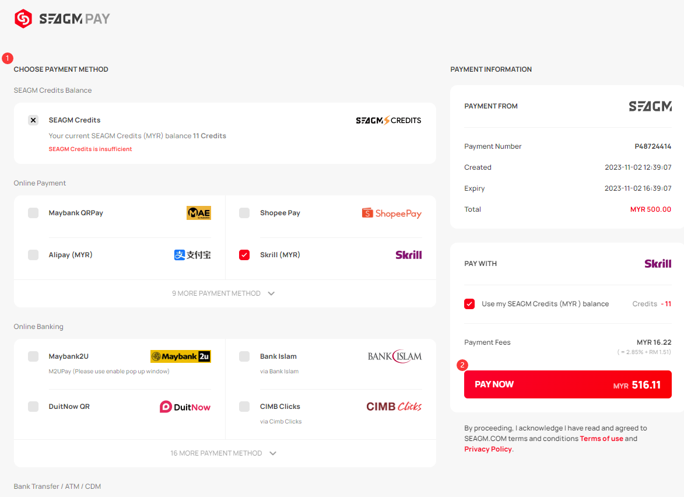Click the CIMB Clicks logo
684x497 pixels.
pos(394,407)
